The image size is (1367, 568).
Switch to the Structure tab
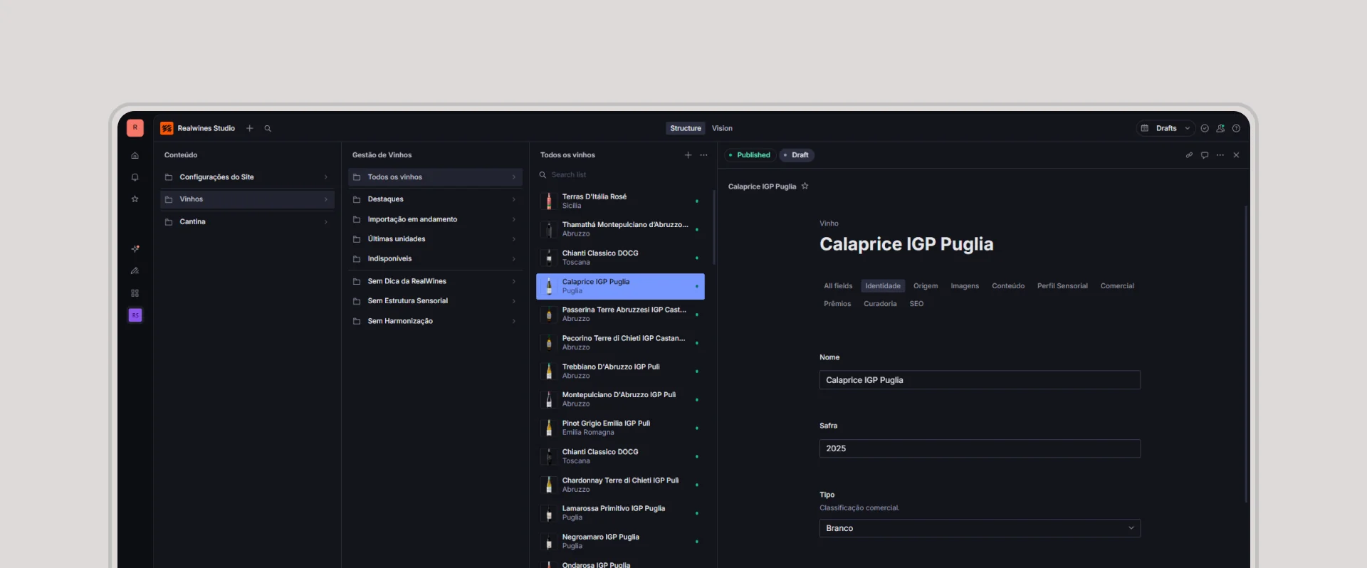coord(686,129)
